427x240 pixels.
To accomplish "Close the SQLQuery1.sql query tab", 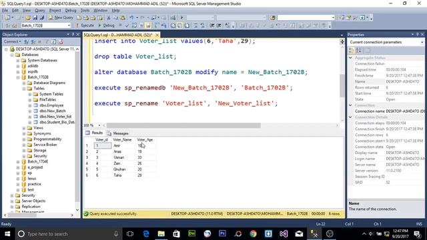I will click(x=157, y=35).
